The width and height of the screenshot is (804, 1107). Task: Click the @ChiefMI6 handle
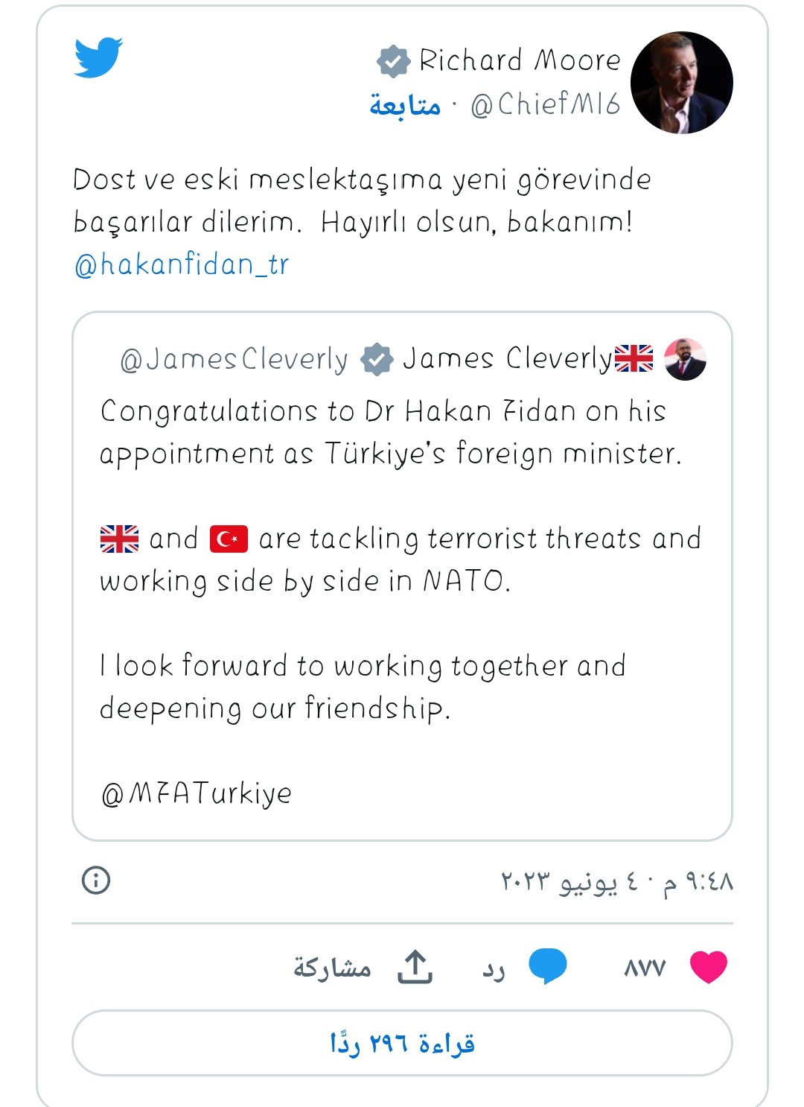pos(546,104)
